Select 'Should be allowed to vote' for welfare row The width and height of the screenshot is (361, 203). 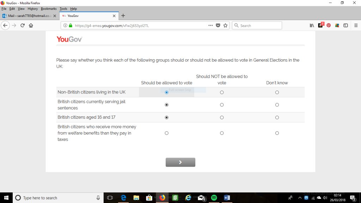pos(166,133)
